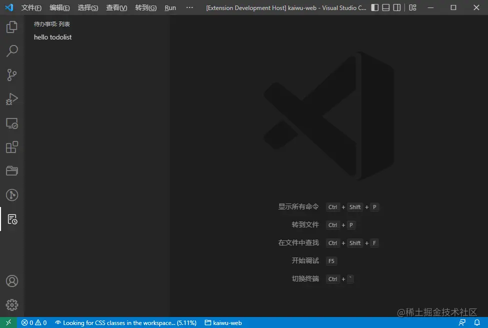Open the folder-shaped project manager icon
The height and width of the screenshot is (328, 488).
12,170
